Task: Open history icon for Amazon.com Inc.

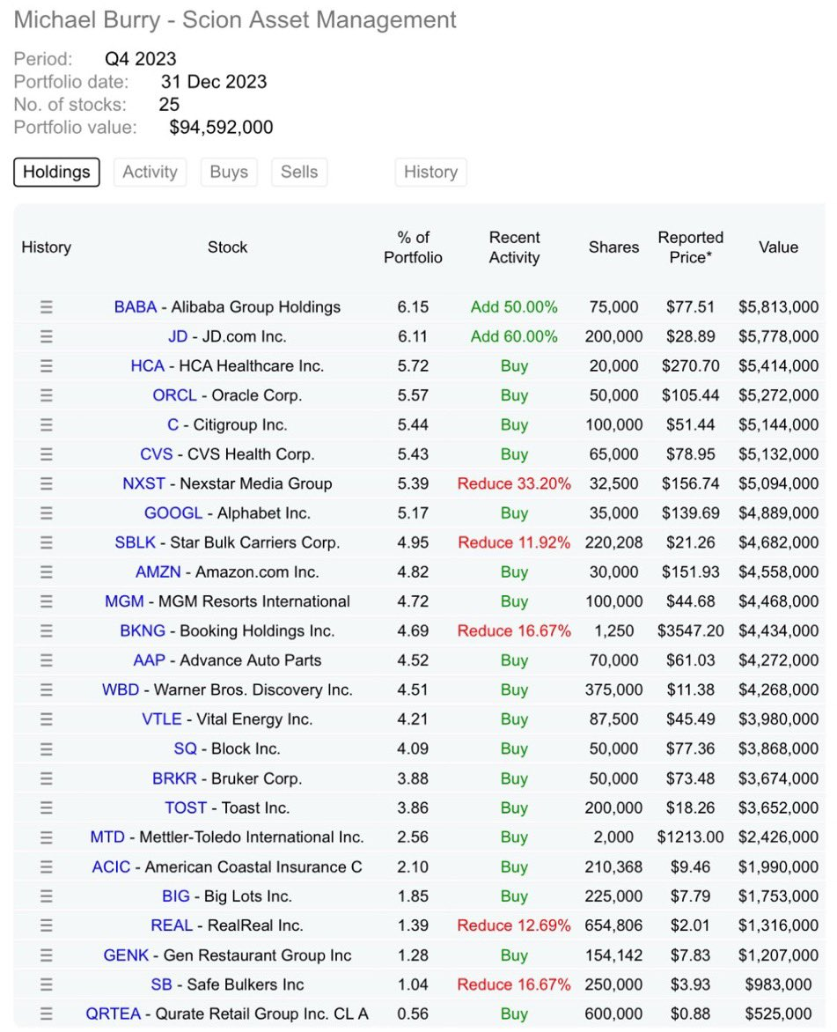Action: tap(47, 572)
